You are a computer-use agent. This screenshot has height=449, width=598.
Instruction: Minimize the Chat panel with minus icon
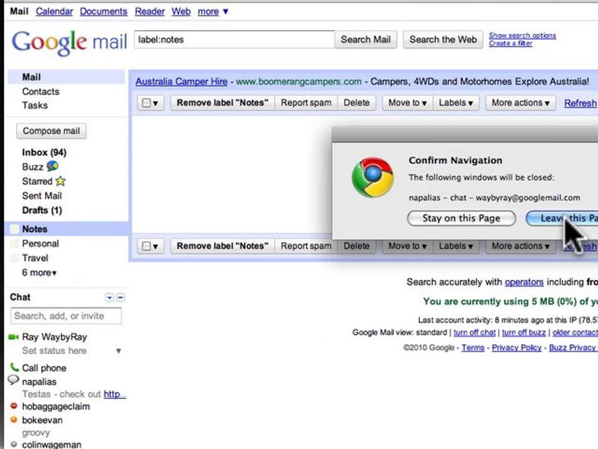(120, 297)
